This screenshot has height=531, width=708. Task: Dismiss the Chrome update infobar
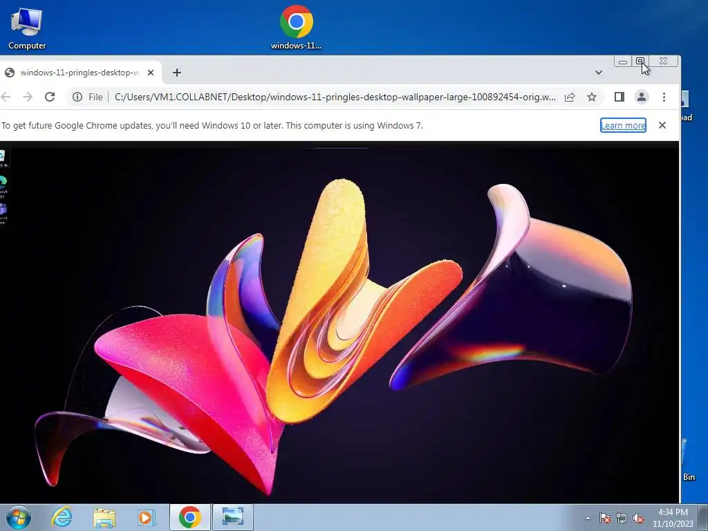click(x=662, y=125)
